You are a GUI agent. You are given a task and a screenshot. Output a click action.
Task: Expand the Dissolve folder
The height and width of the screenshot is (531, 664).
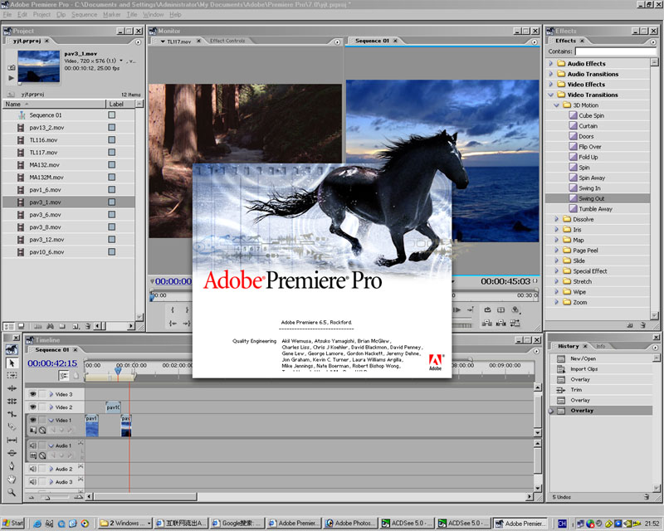click(557, 219)
